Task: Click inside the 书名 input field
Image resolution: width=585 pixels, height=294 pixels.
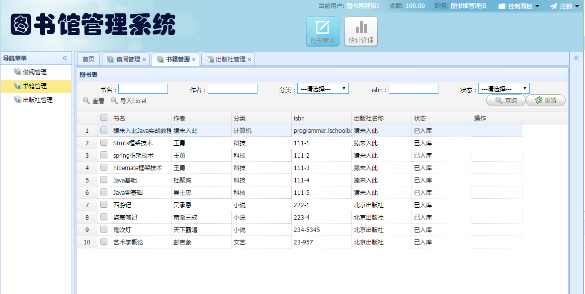Action: 143,88
